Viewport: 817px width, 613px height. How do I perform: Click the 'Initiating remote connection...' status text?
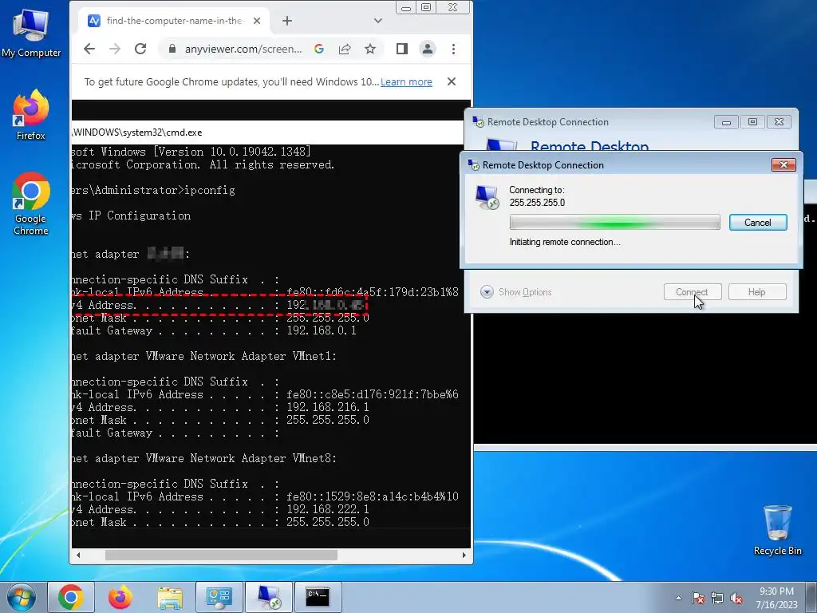565,242
